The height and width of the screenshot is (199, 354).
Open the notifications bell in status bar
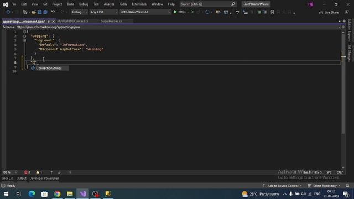click(347, 186)
